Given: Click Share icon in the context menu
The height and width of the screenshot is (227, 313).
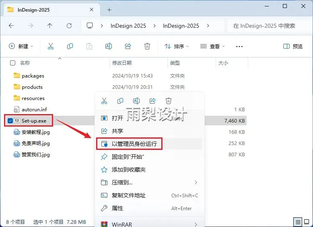Looking at the screenshot, I should tap(152, 101).
